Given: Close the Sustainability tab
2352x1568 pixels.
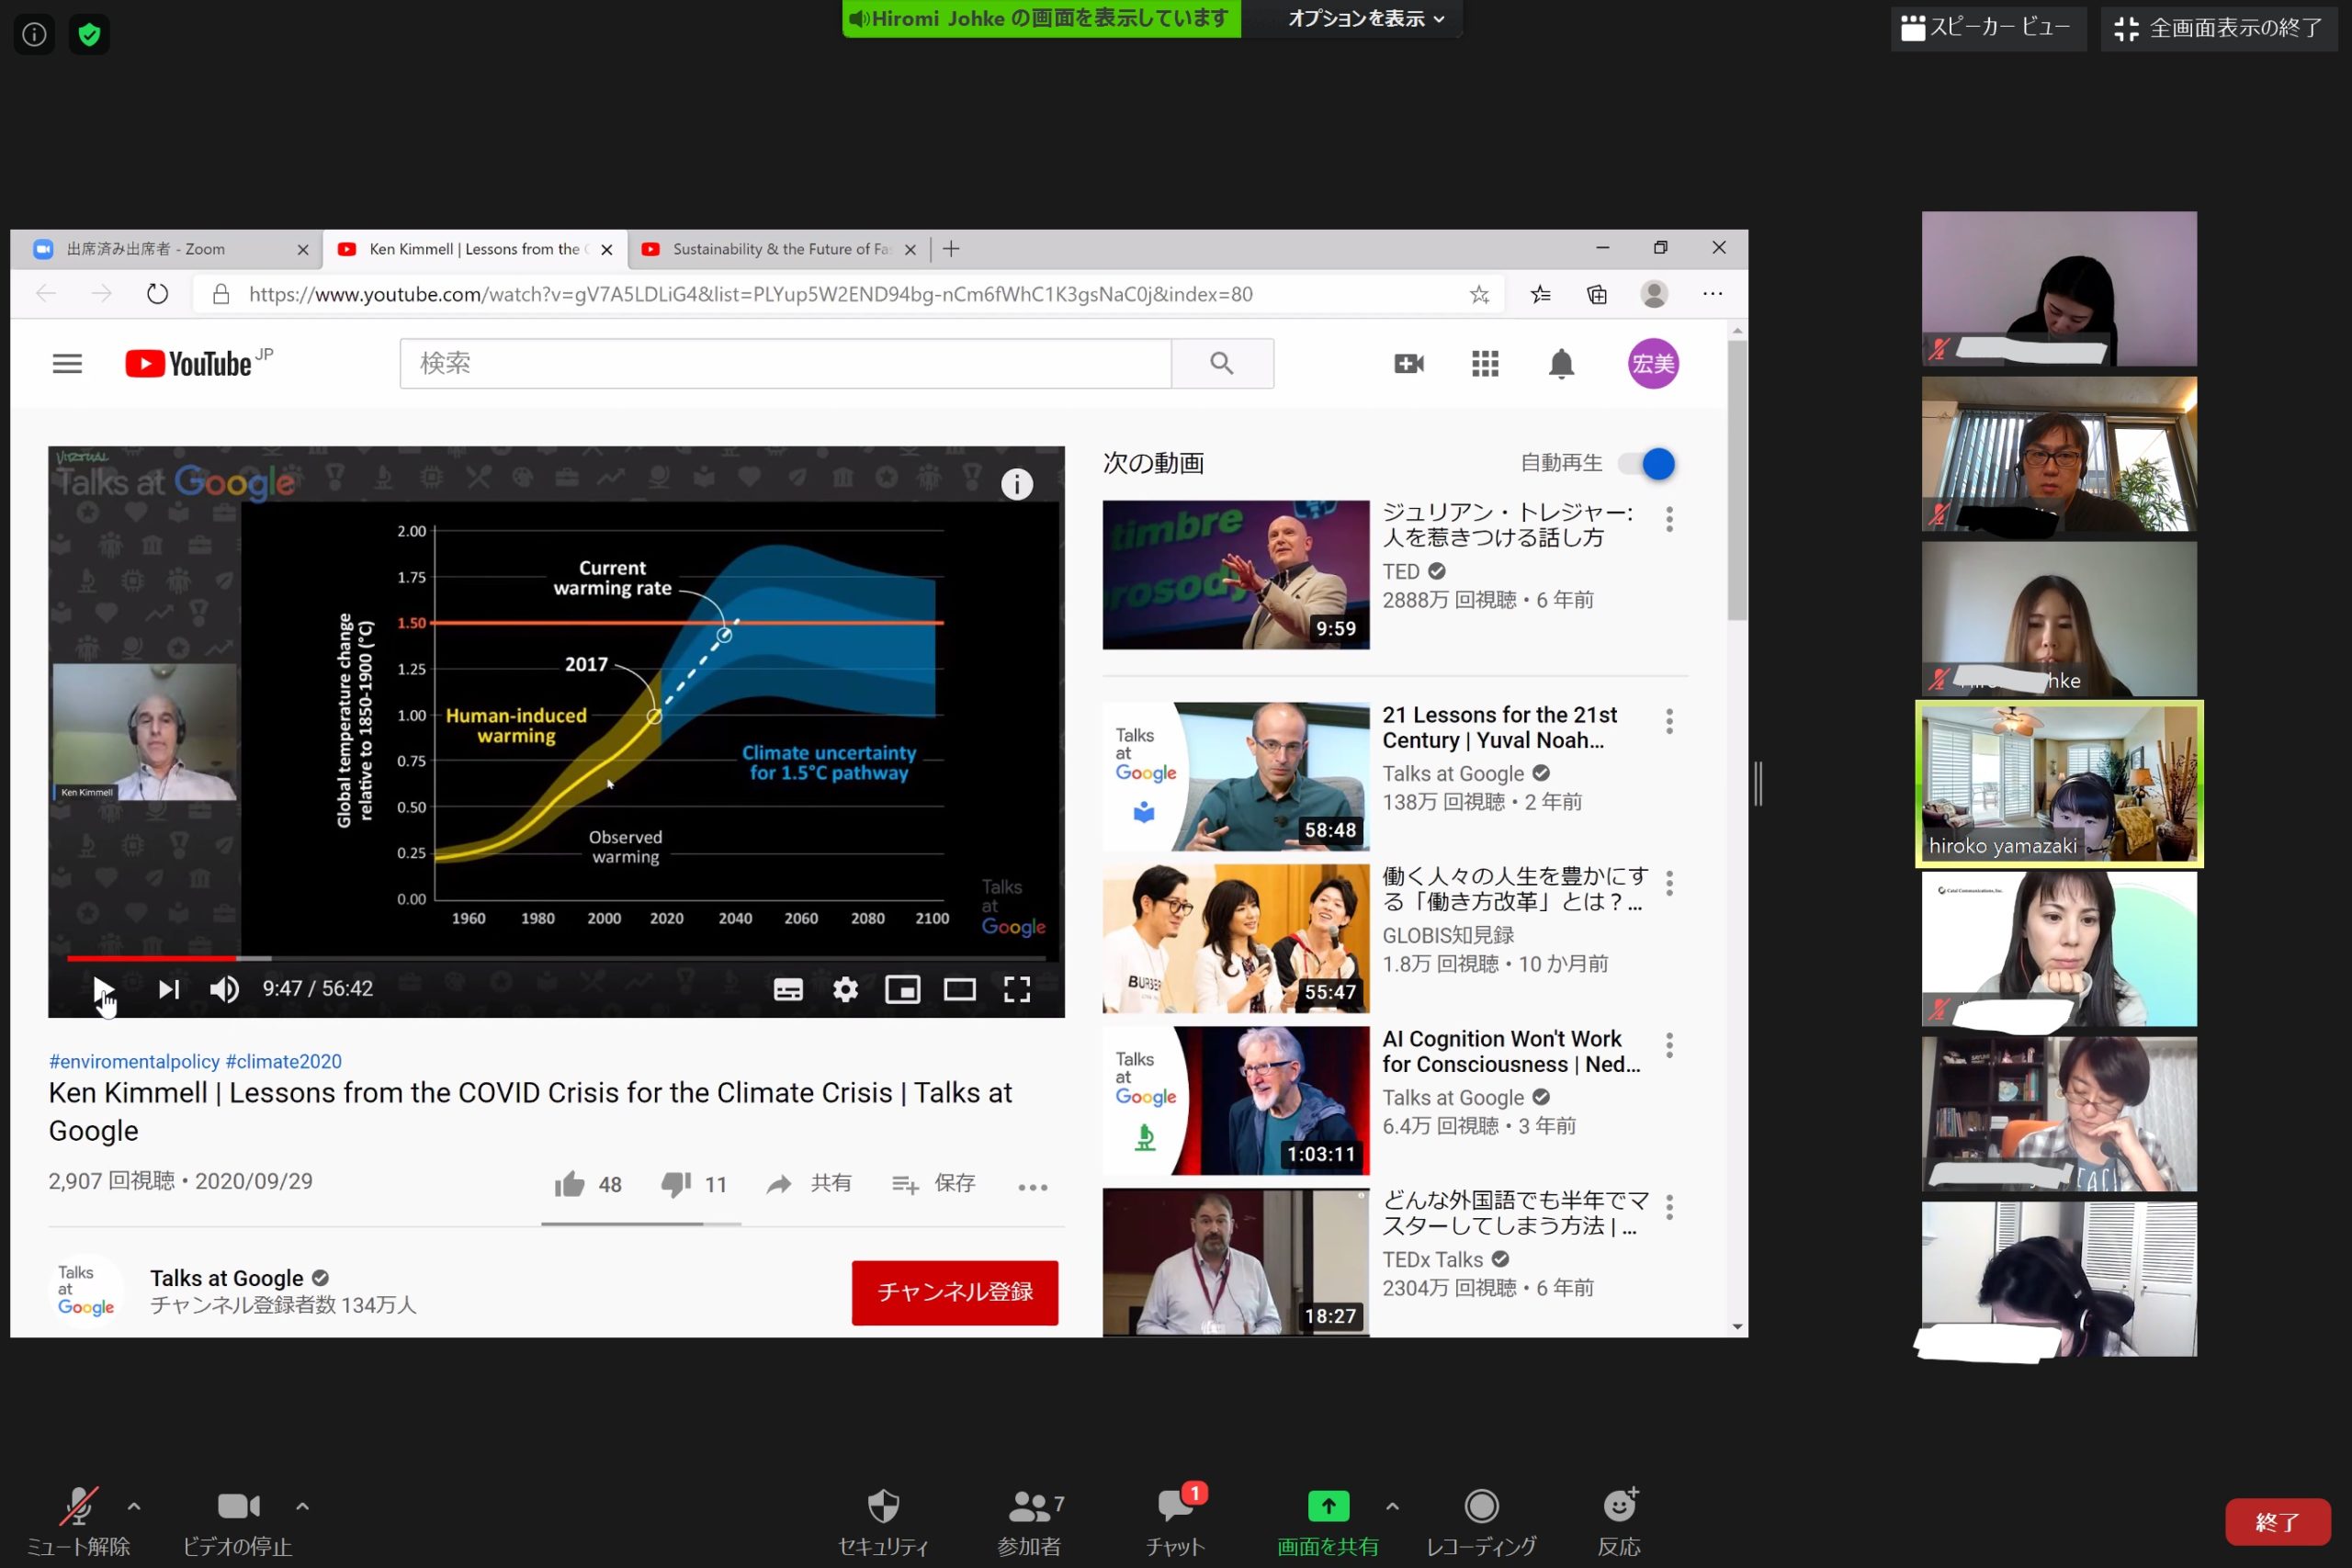Looking at the screenshot, I should click(910, 250).
